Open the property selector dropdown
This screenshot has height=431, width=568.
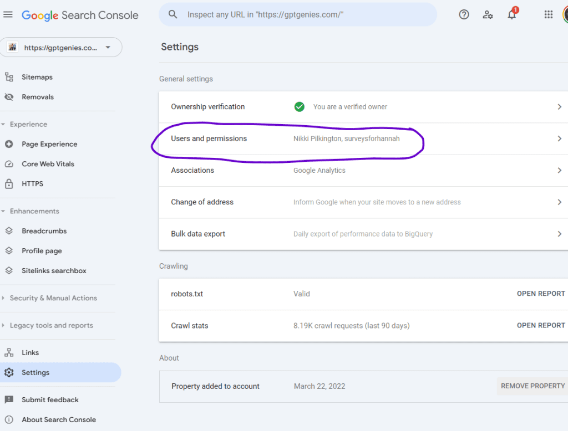[x=61, y=48]
